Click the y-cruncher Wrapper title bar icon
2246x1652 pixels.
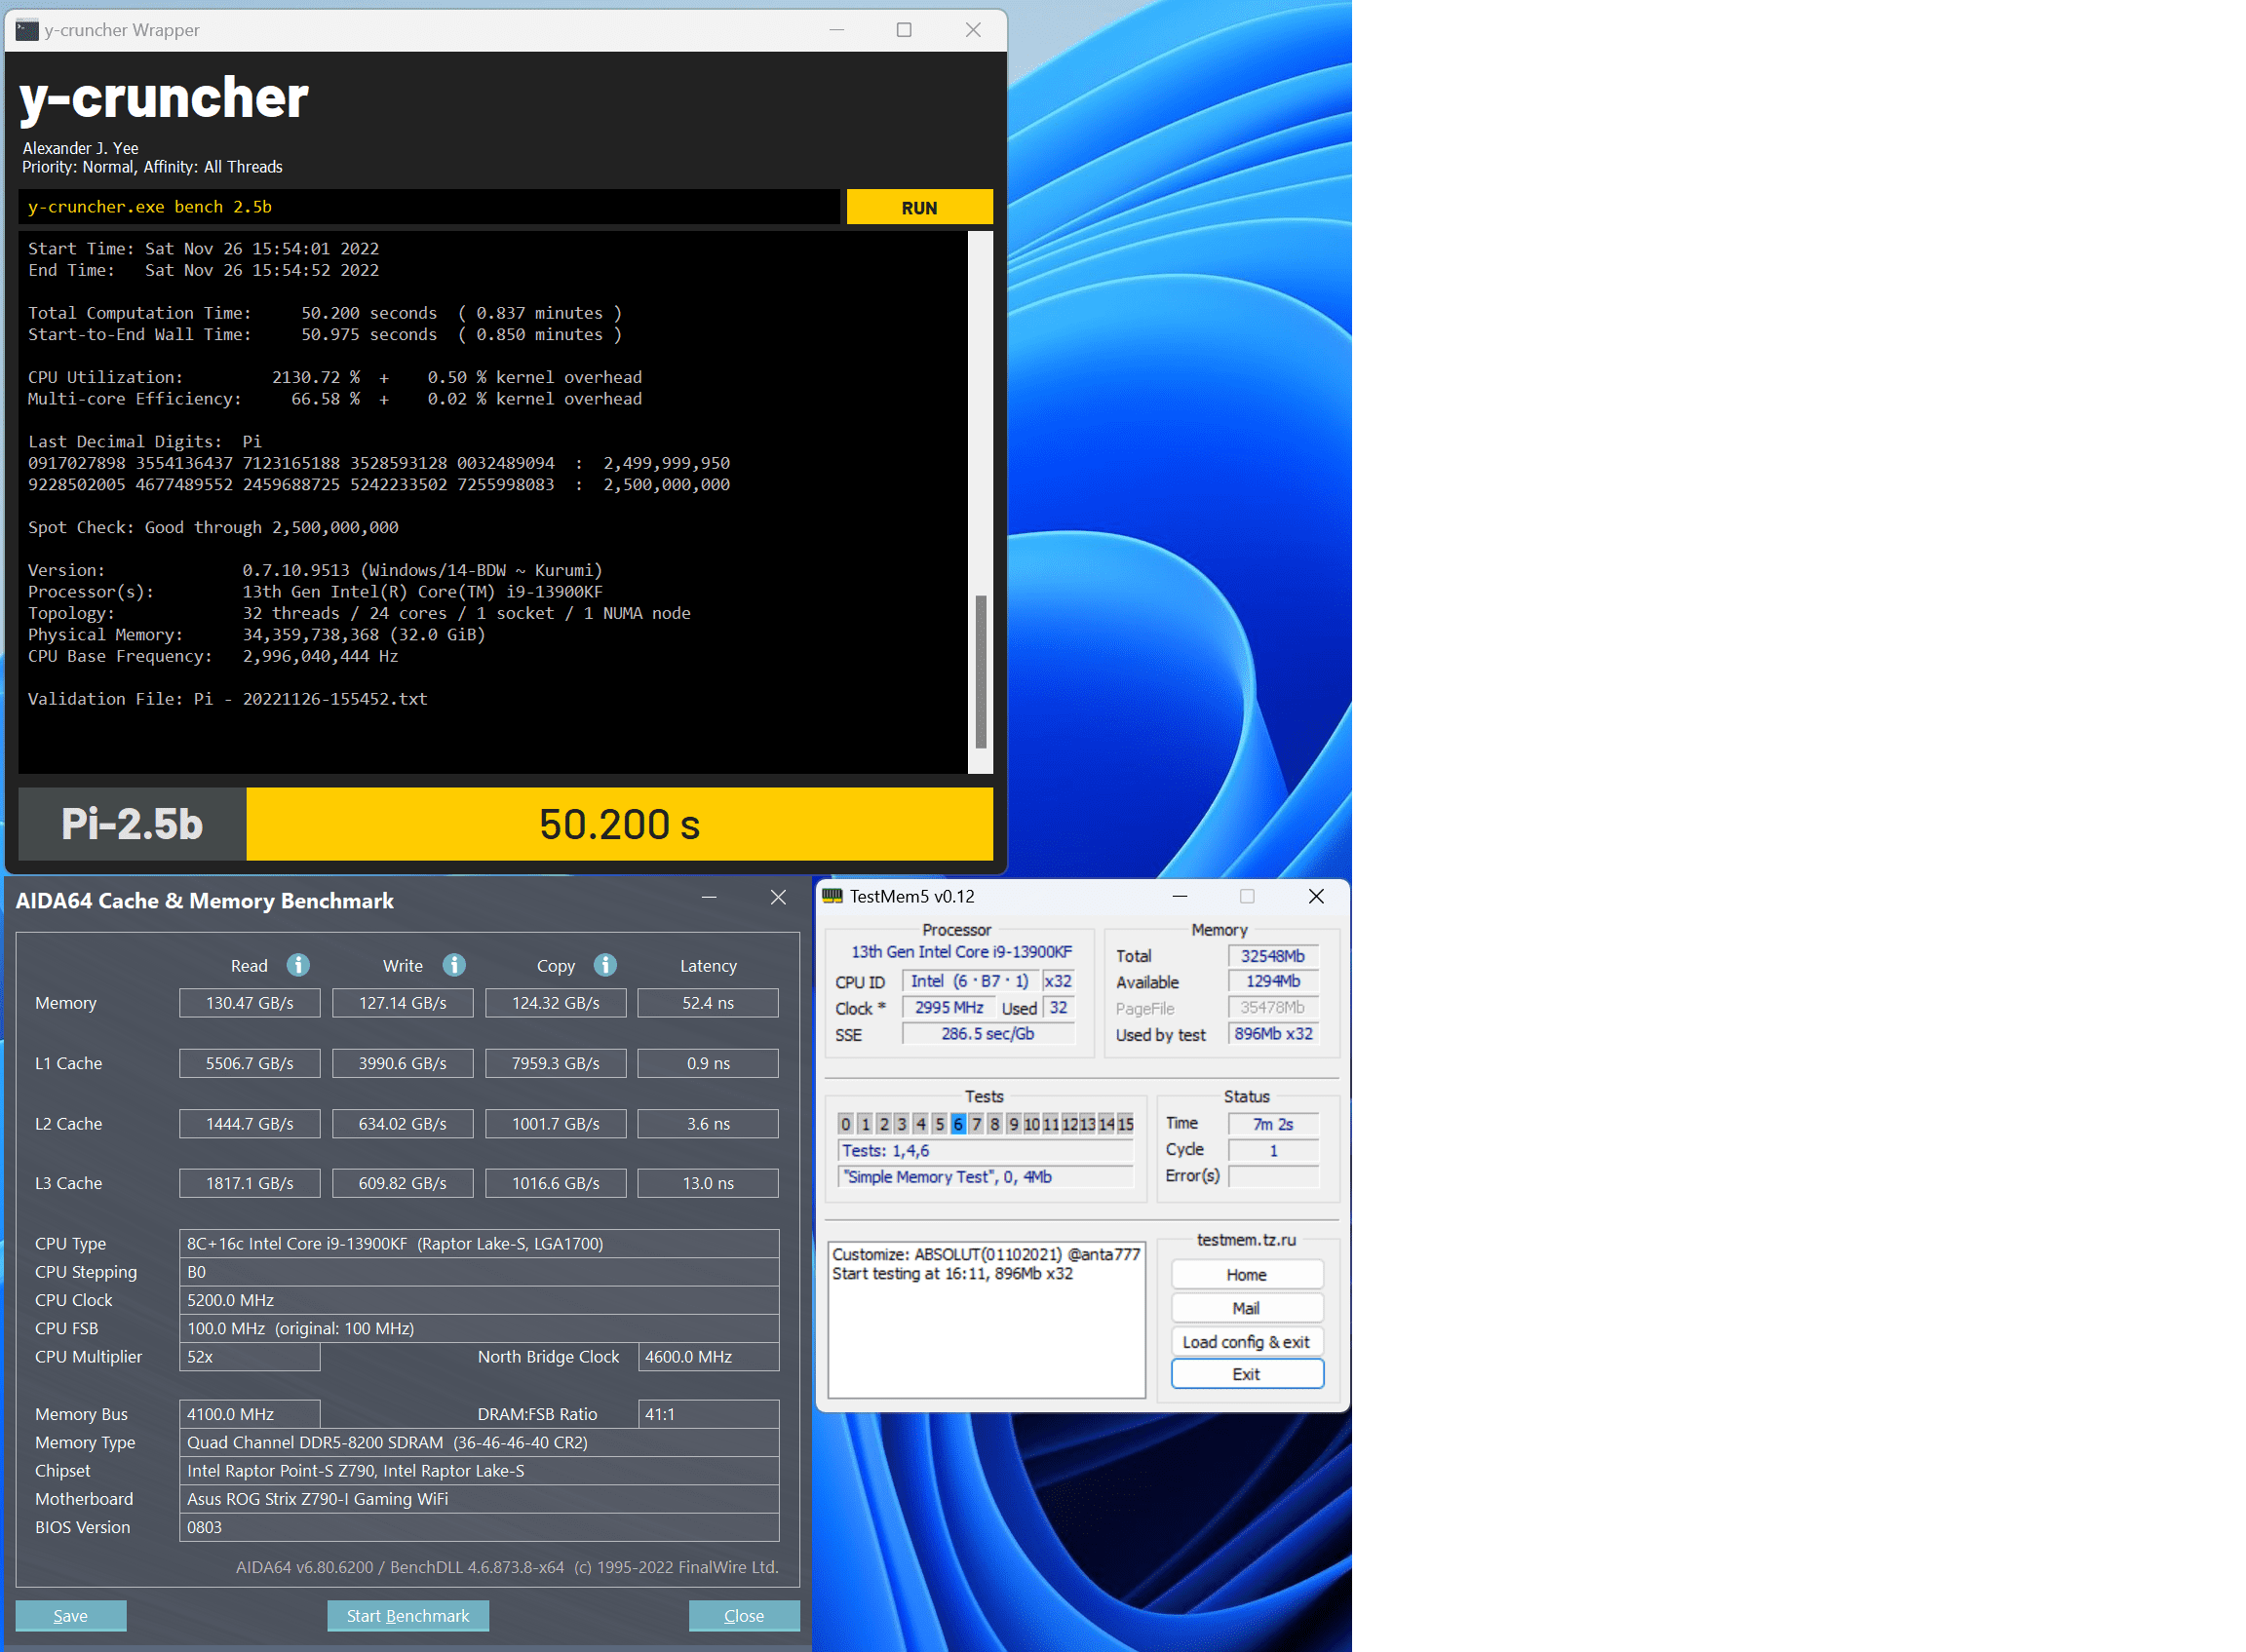(x=27, y=30)
